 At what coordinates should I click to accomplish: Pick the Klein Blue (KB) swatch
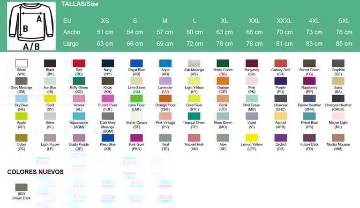point(107,138)
